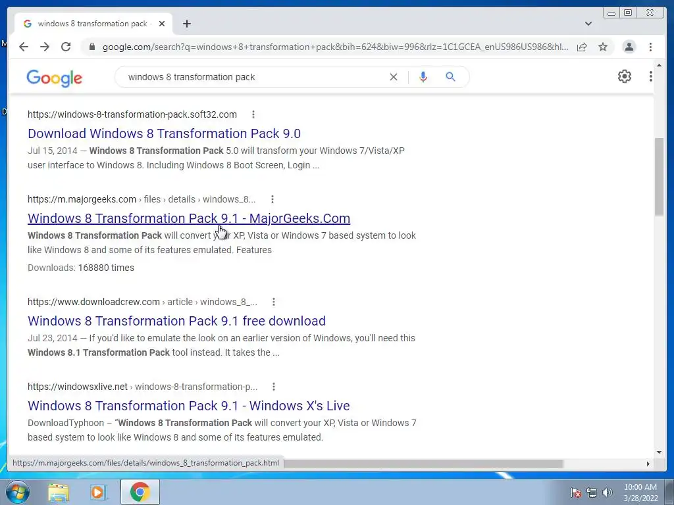Close the windows 8 transformation pack tab

(x=162, y=24)
